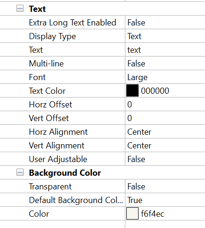Select the Display Type property label

[x=52, y=36]
